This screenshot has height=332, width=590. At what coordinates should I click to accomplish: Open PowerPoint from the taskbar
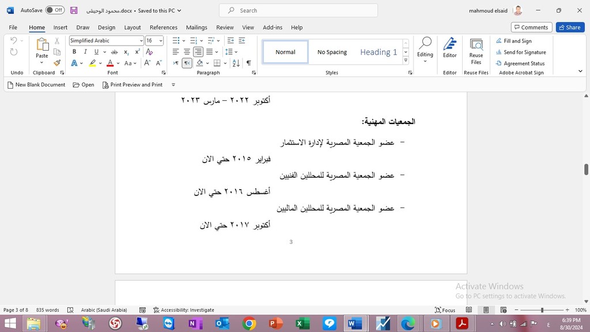point(276,323)
